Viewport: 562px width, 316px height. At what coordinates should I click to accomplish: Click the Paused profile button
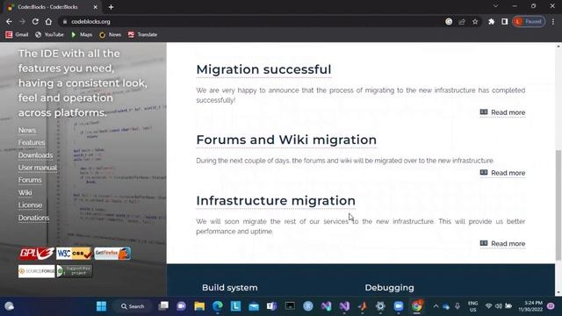point(529,21)
